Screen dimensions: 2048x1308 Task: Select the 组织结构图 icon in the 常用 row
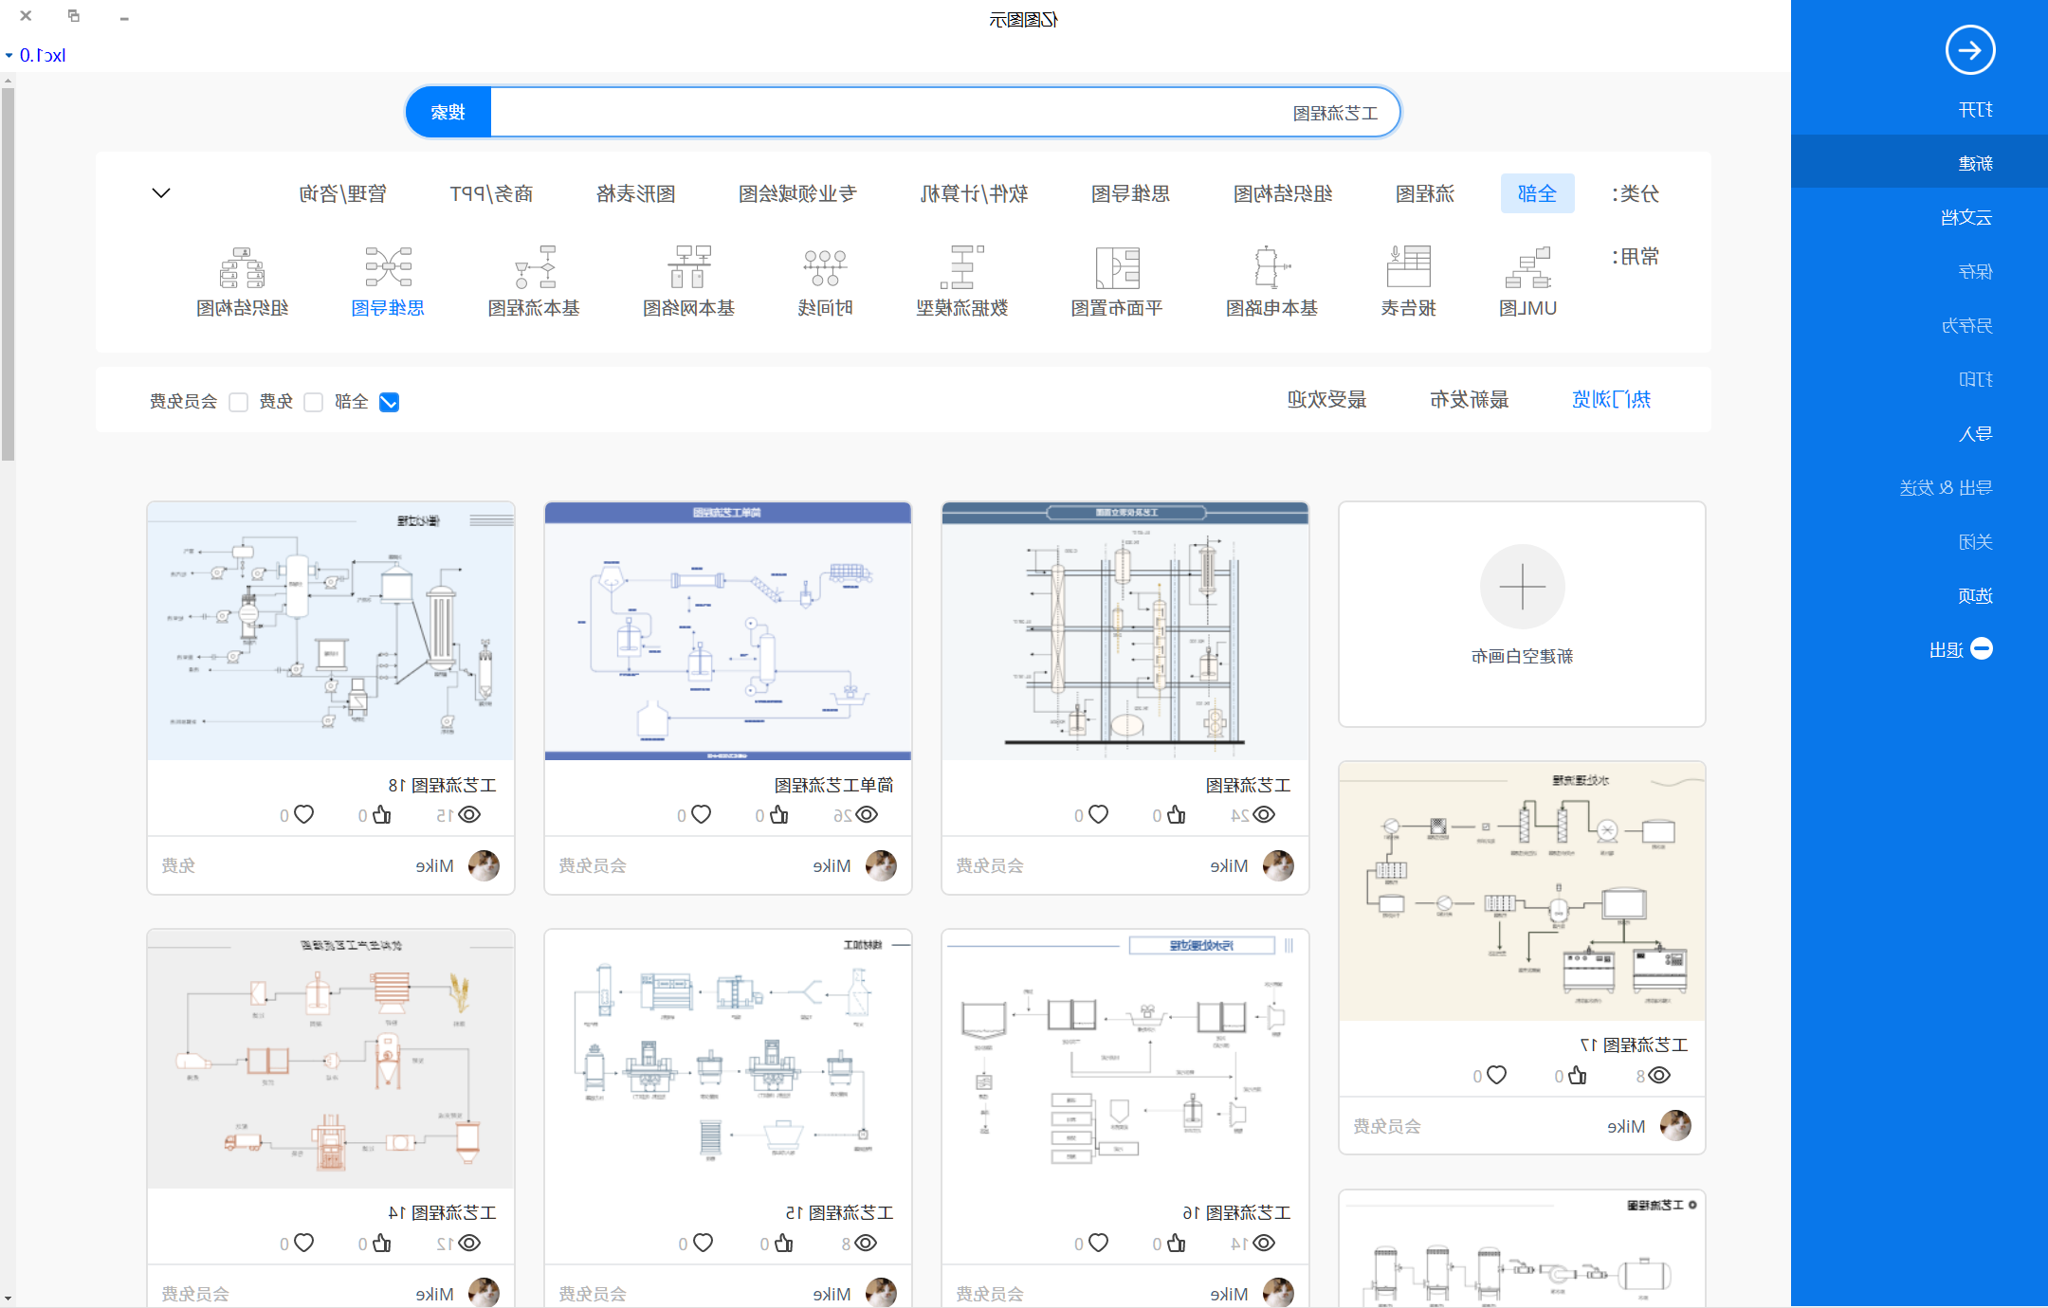coord(242,267)
